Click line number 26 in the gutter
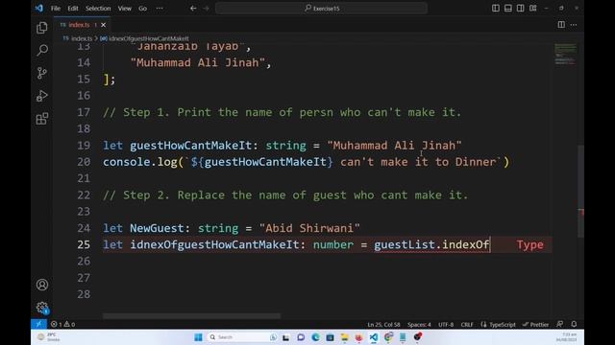The width and height of the screenshot is (615, 345). [84, 262]
